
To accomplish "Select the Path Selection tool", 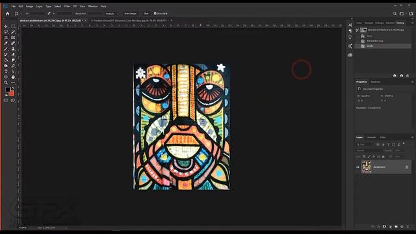I will [x=13, y=71].
